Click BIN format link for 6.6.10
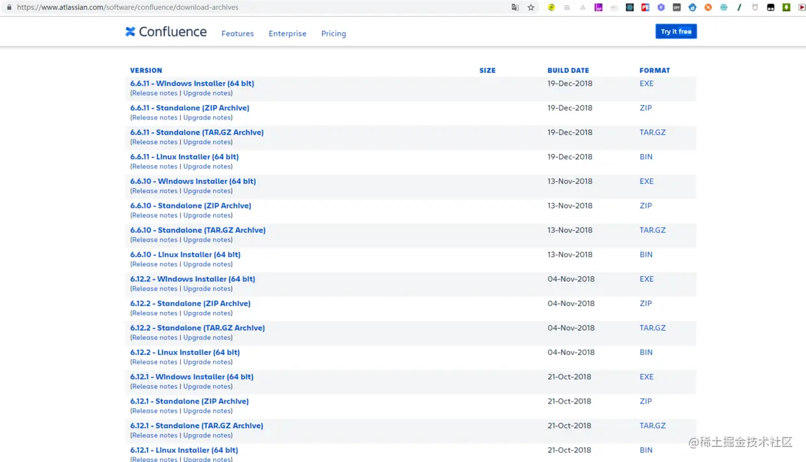 [x=646, y=255]
